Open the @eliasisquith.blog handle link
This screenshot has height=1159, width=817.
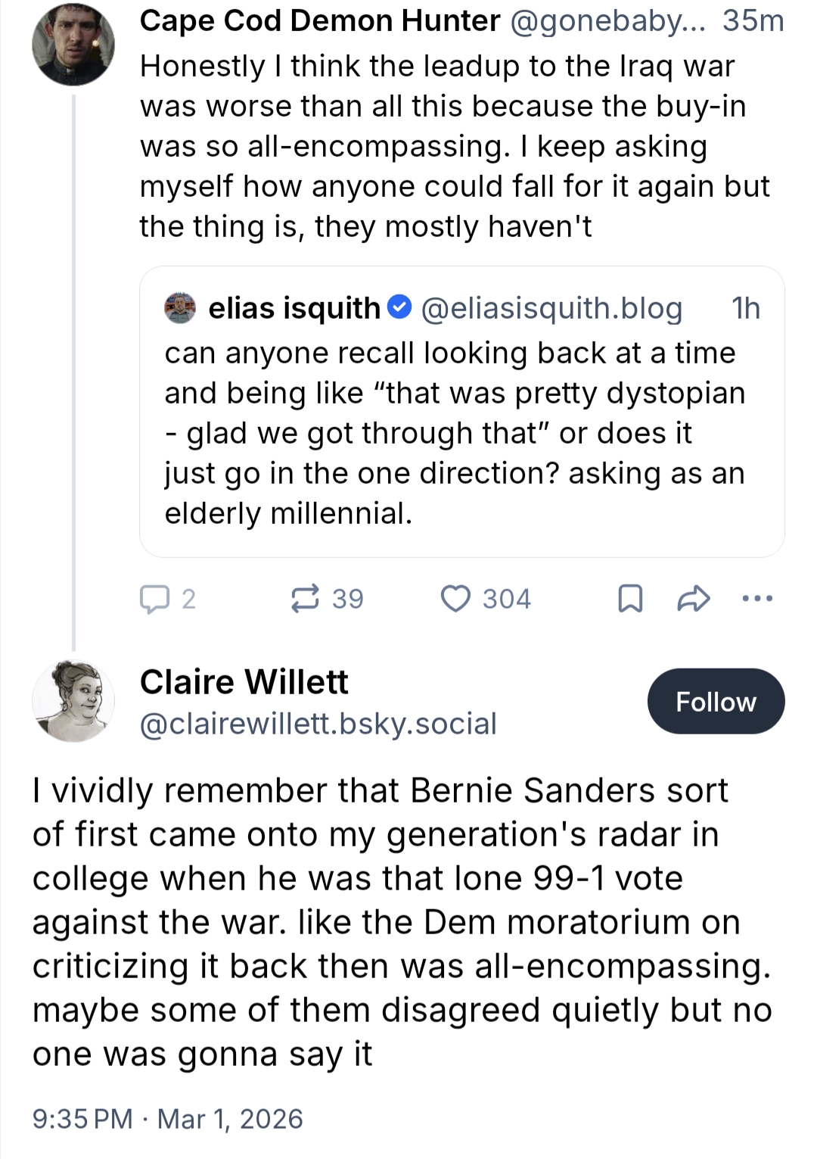[551, 308]
